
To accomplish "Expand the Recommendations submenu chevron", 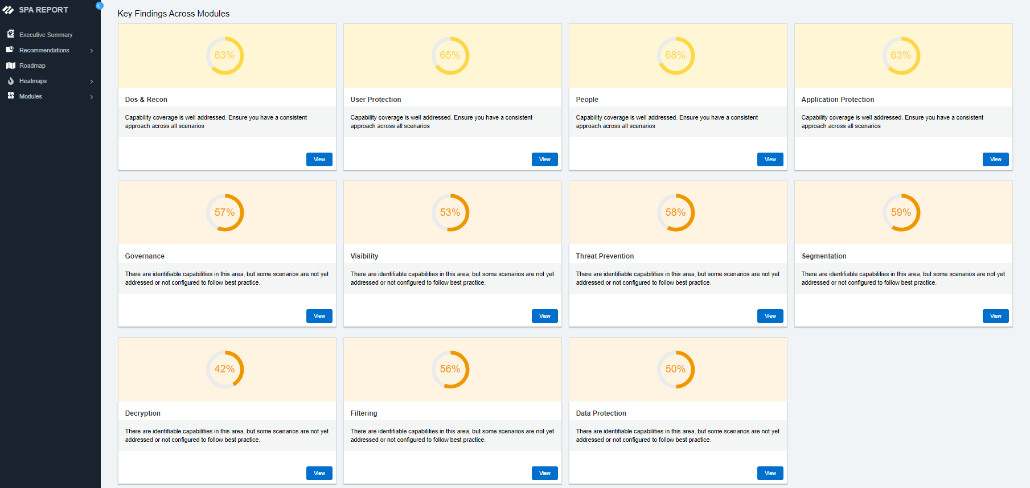I will (92, 51).
